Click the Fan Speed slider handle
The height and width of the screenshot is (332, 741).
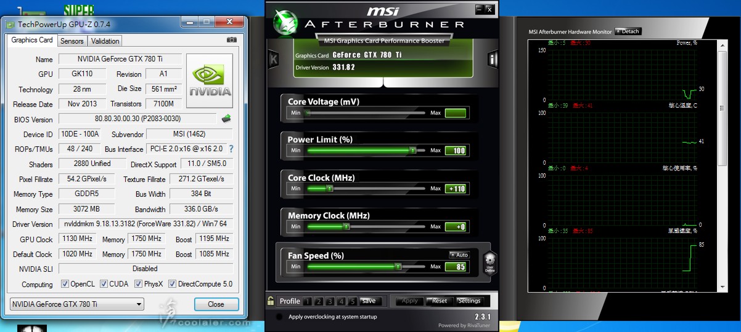(398, 266)
